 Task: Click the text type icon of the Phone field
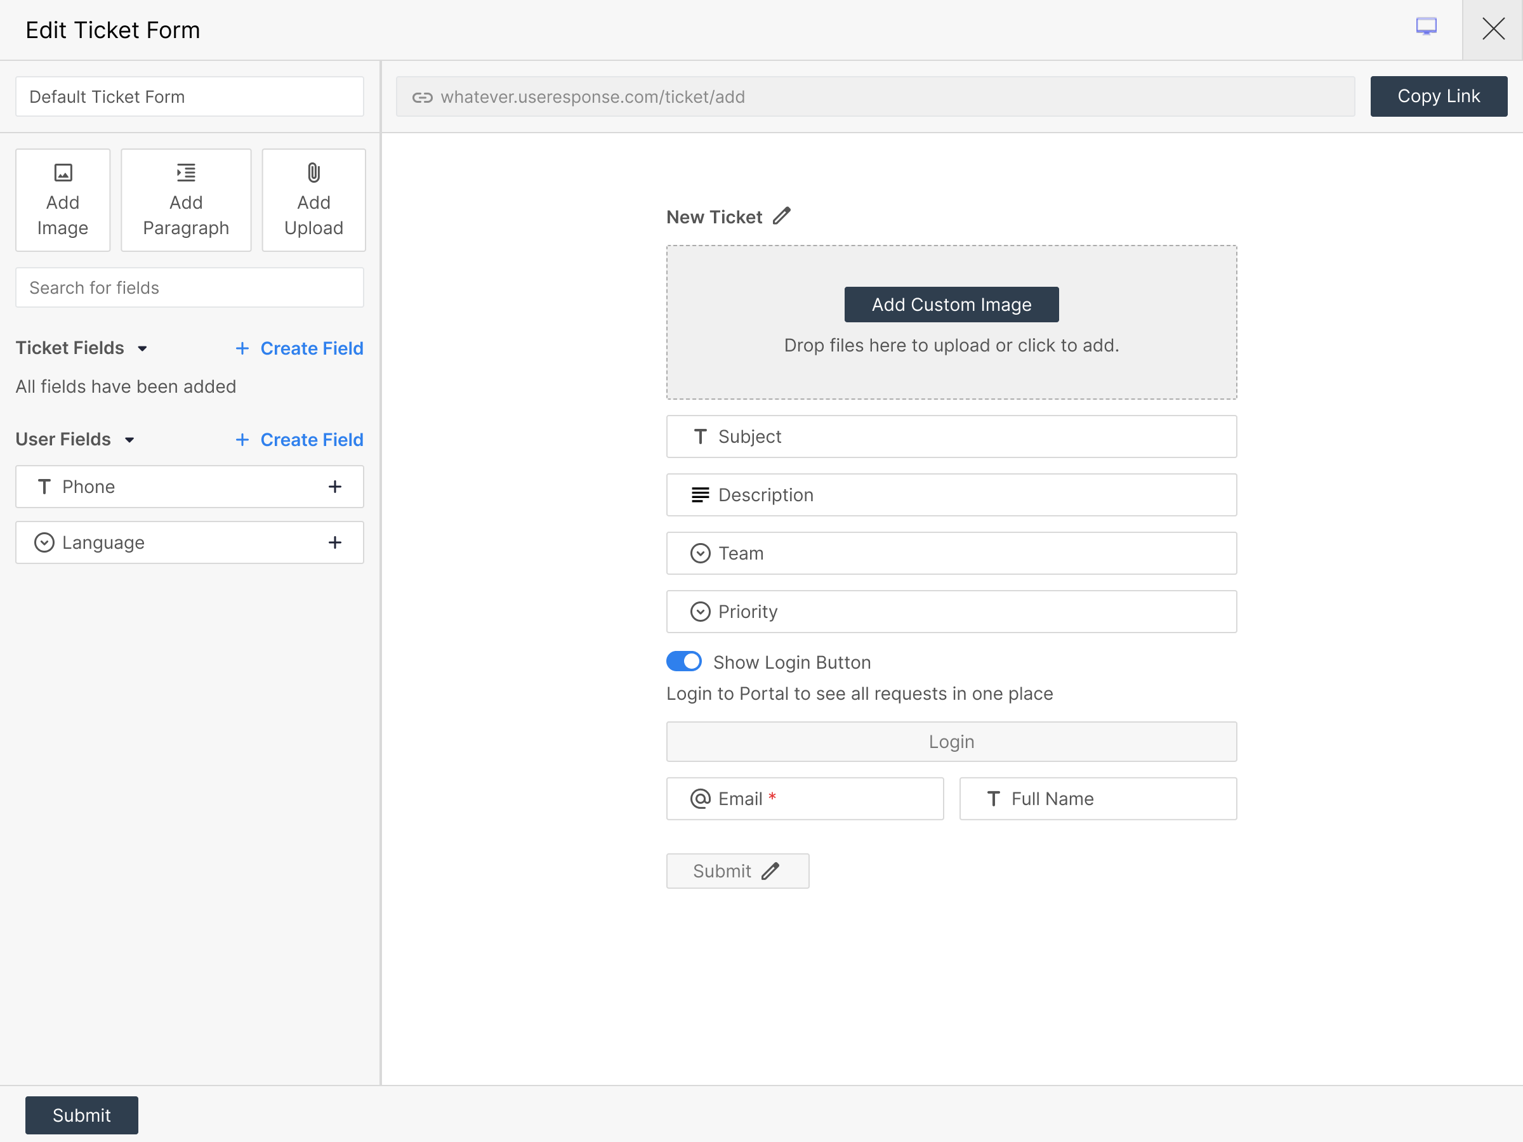point(44,487)
